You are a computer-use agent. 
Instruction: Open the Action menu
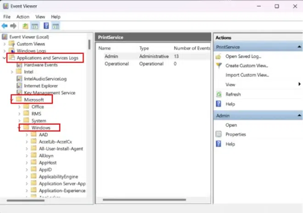click(x=23, y=17)
